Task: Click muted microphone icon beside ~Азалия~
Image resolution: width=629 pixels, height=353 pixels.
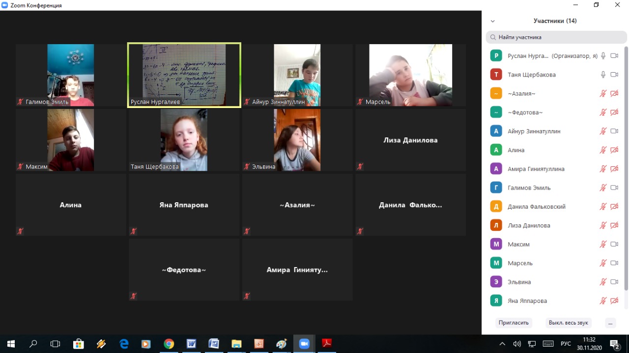Action: [x=603, y=93]
